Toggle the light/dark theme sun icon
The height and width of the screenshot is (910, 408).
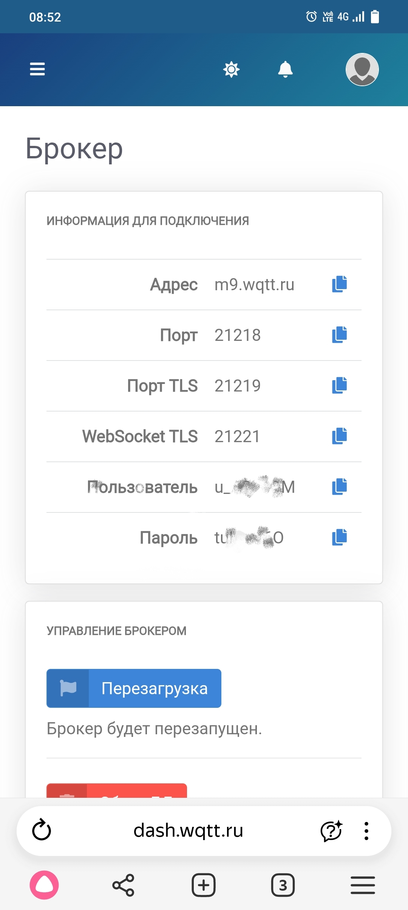coord(231,70)
